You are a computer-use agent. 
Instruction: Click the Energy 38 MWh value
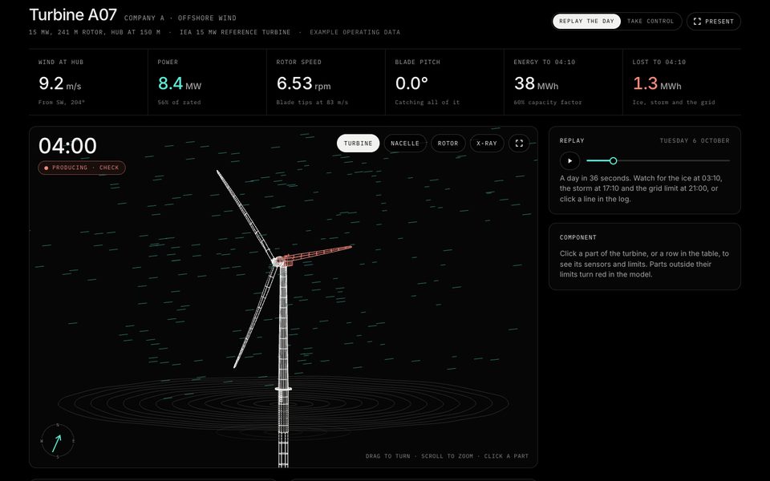coord(536,83)
